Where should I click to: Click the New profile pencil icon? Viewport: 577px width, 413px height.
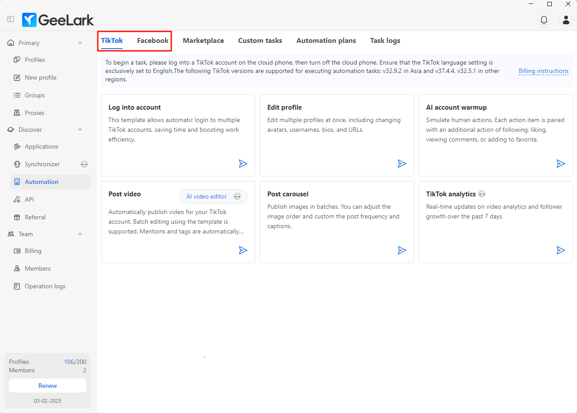pyautogui.click(x=17, y=77)
